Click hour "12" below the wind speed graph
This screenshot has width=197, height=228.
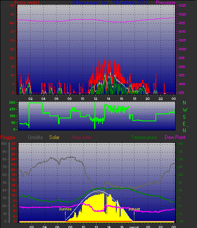click(95, 99)
